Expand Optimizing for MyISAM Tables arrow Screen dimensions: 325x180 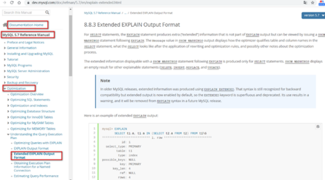[x=8, y=123]
